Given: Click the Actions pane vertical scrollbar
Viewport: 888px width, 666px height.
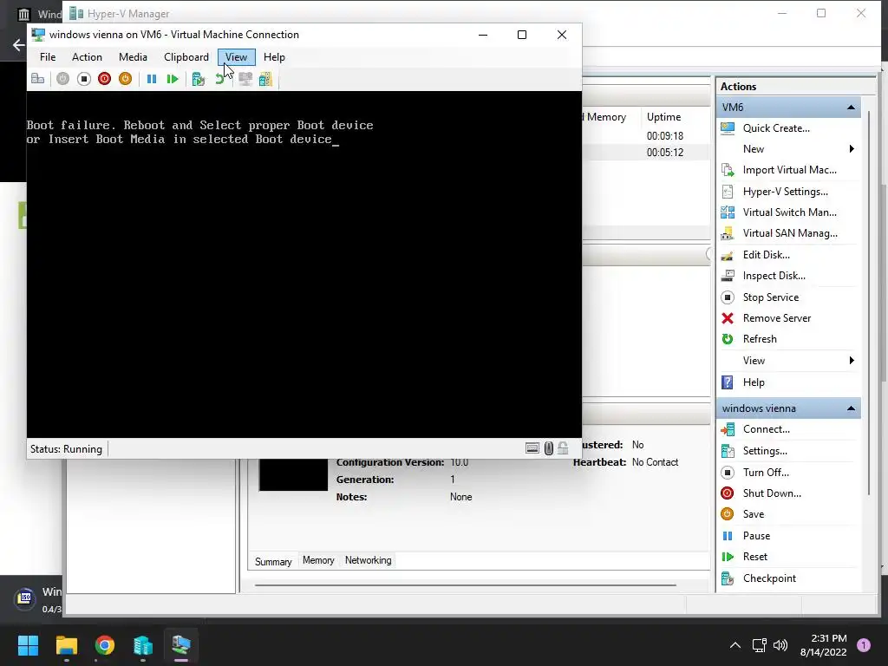Looking at the screenshot, I should pyautogui.click(x=869, y=303).
